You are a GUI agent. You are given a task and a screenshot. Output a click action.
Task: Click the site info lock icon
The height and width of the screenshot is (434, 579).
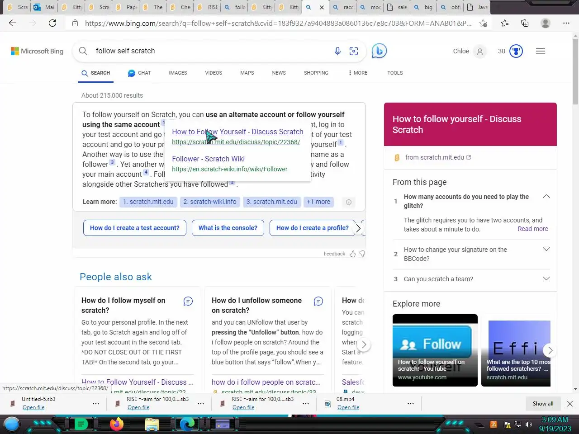[75, 23]
